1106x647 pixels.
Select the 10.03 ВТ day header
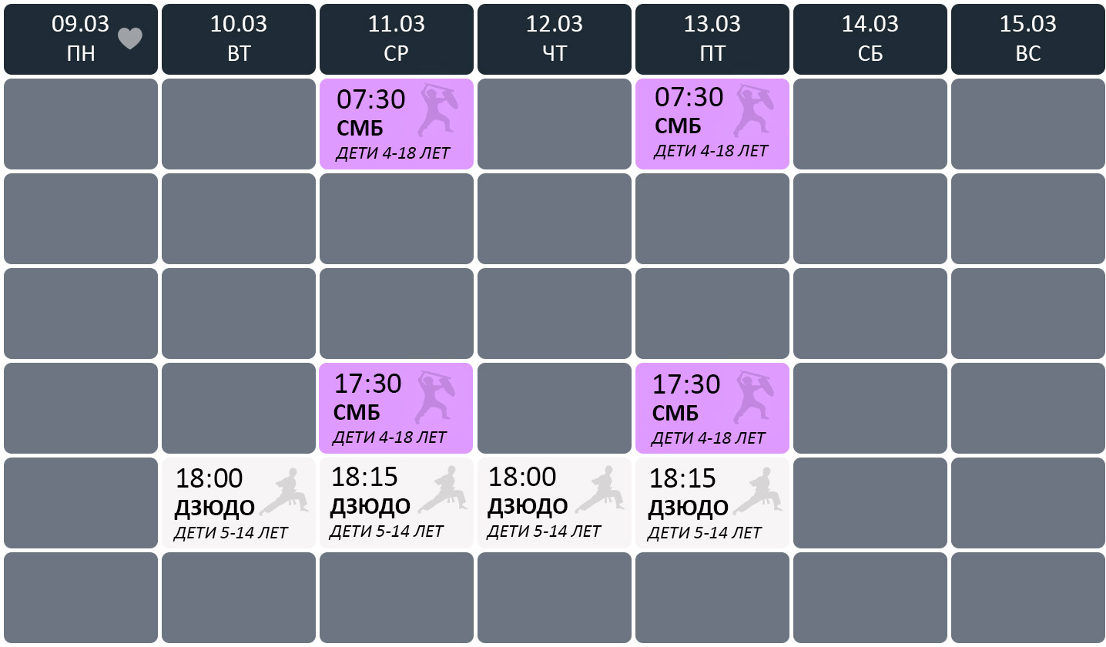[x=239, y=39]
